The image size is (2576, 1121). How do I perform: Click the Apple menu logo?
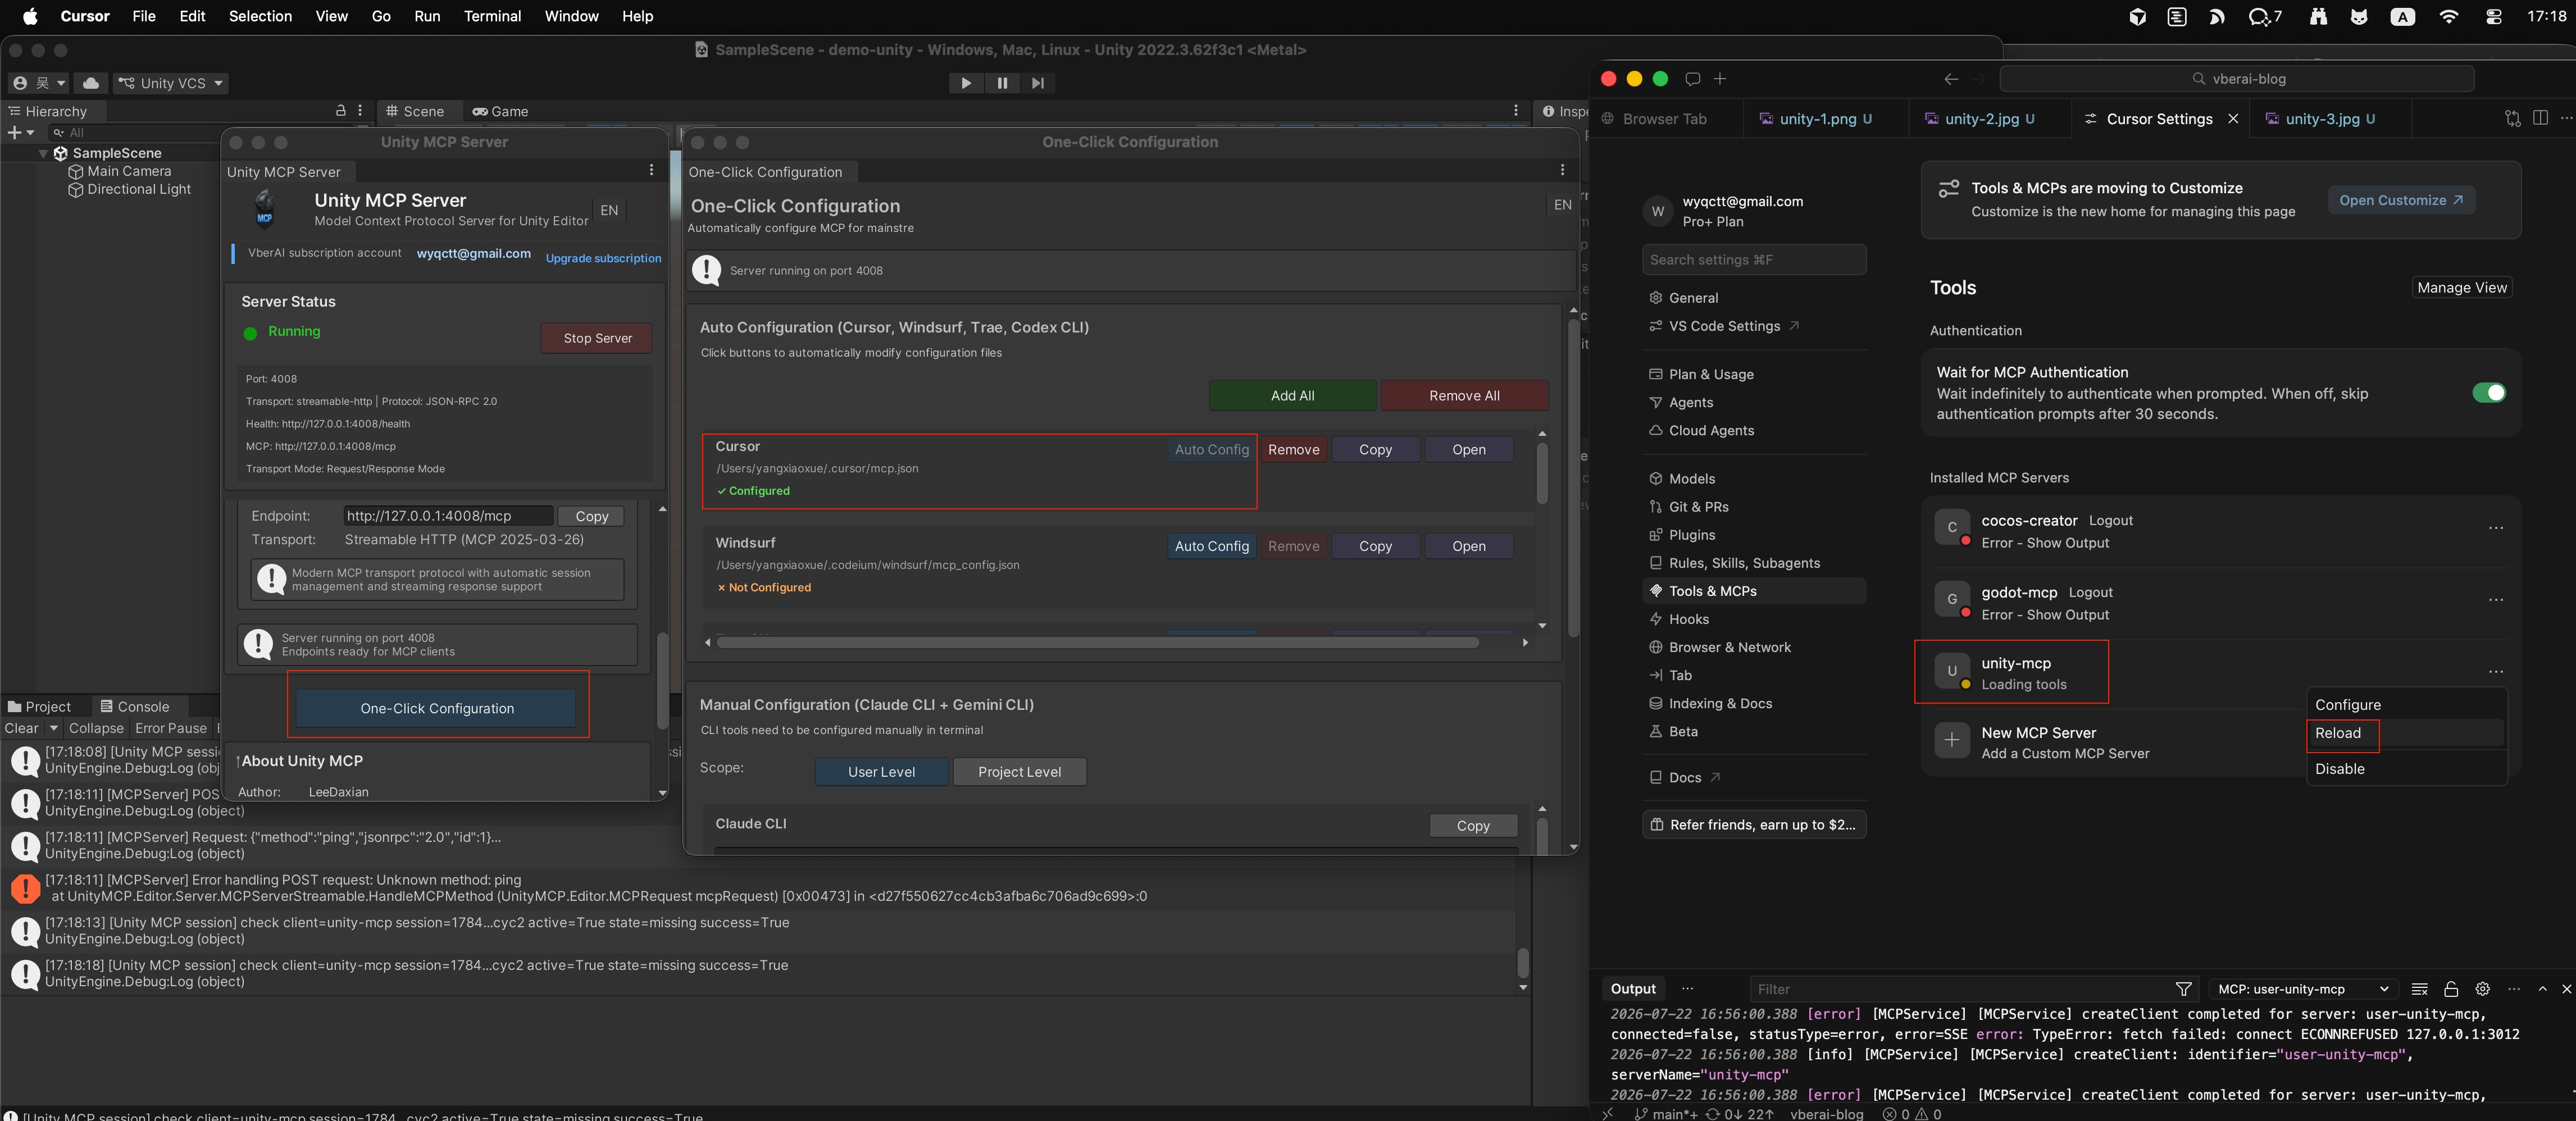click(29, 16)
